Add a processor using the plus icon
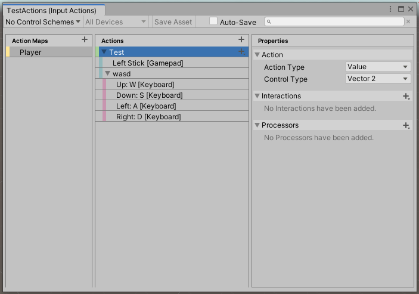This screenshot has width=419, height=294. 406,125
